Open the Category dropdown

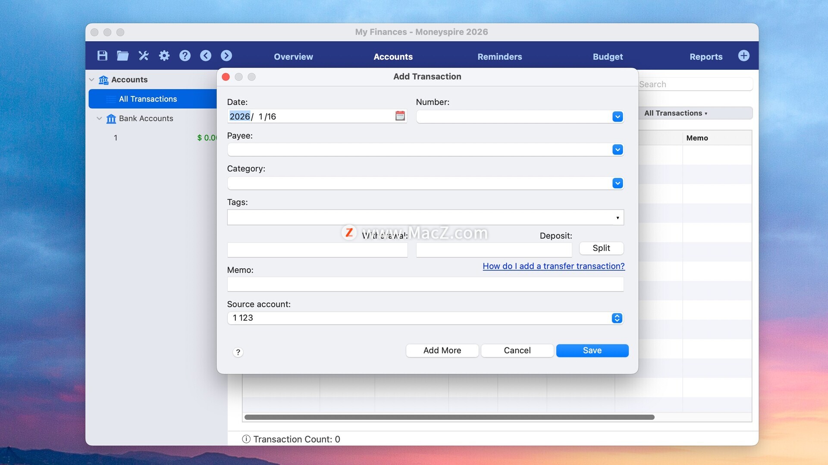pos(617,183)
